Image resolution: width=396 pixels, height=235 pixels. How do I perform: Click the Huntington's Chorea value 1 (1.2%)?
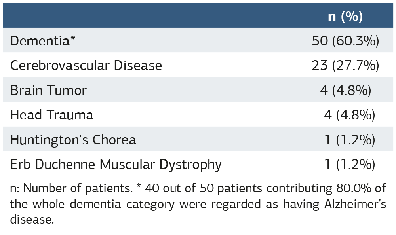[x=349, y=139]
